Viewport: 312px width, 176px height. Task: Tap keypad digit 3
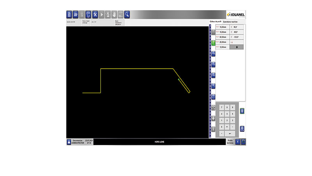coord(232,120)
